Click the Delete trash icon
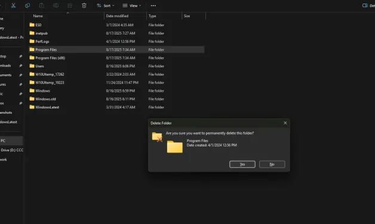 (84, 5)
